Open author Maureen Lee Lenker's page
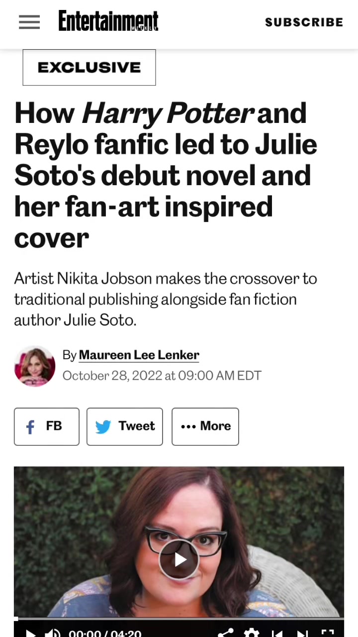This screenshot has width=358, height=637. 139,355
